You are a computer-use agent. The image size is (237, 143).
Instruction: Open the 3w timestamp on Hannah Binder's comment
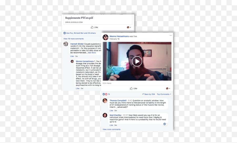tap(76, 56)
